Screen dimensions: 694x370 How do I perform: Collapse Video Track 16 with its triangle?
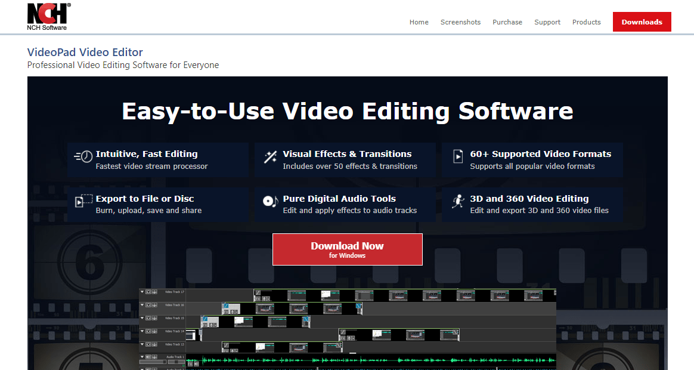click(x=142, y=305)
